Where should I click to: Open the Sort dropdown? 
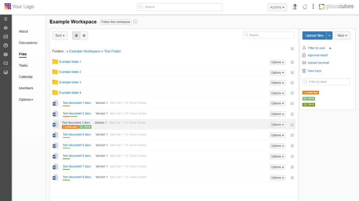click(60, 36)
